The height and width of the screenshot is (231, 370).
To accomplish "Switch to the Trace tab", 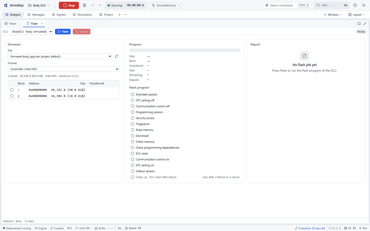I will [x=10, y=24].
